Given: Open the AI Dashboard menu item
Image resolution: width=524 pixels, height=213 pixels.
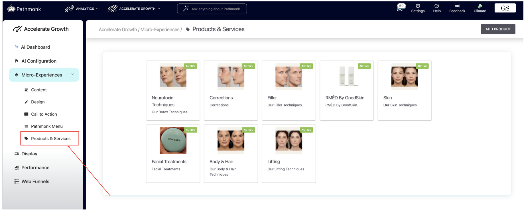Looking at the screenshot, I should pyautogui.click(x=35, y=47).
